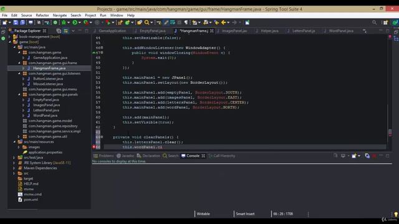399x224 pixels.
Task: Show hidden editor tabs list chevron
Action: coord(365,31)
